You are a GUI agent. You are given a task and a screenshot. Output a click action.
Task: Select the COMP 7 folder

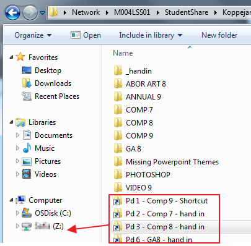(139, 110)
